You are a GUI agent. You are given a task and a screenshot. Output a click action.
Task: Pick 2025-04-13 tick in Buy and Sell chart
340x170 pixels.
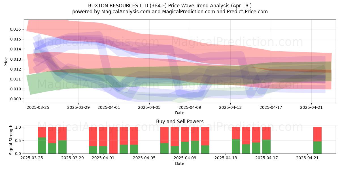click(226, 158)
